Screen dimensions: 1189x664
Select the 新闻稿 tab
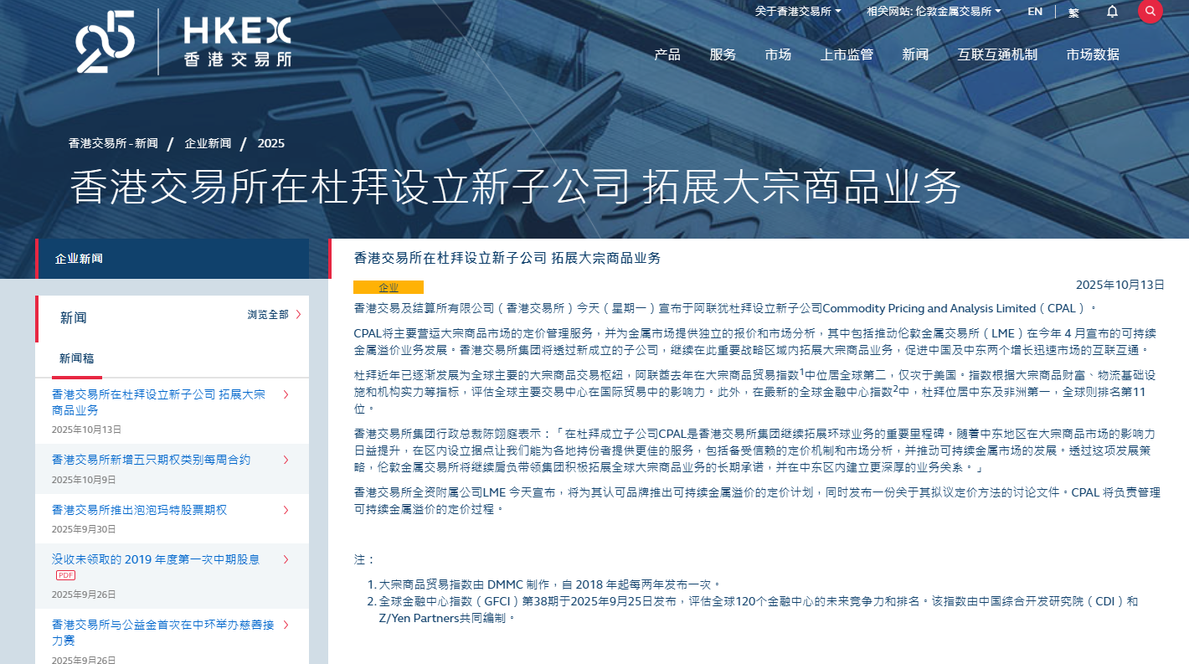tap(76, 358)
